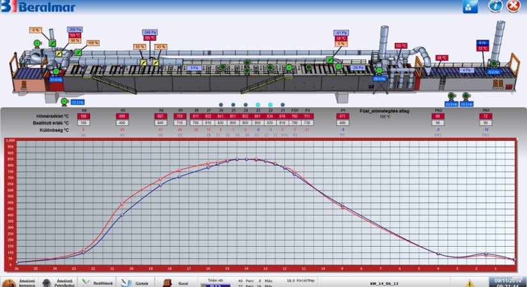
Task: Edit the H3 setpoint value 400
Action: (123, 123)
